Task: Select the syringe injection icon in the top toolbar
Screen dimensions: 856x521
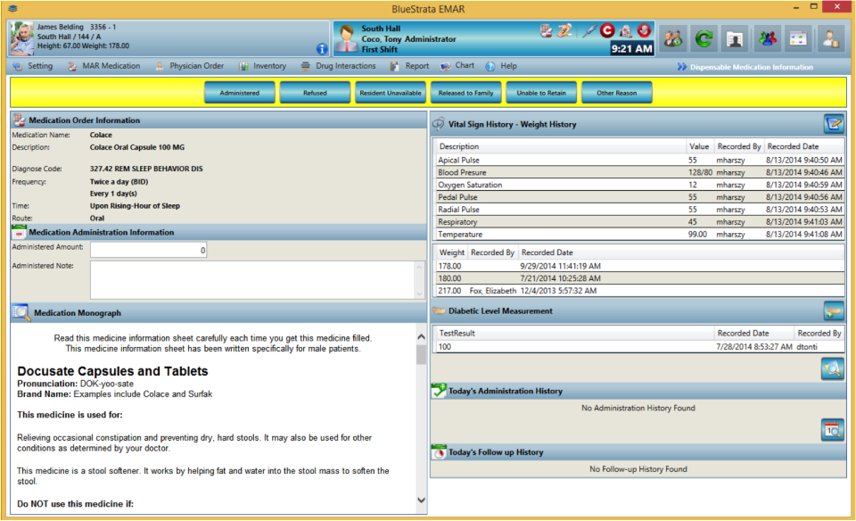Action: 588,29
